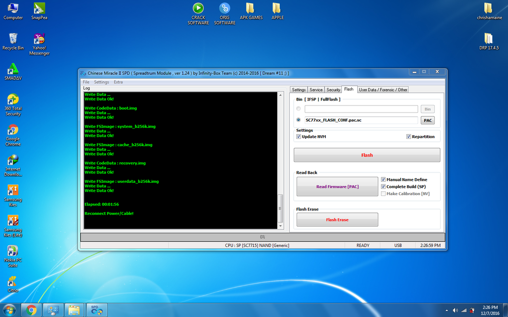Open the Extra menu

(118, 82)
